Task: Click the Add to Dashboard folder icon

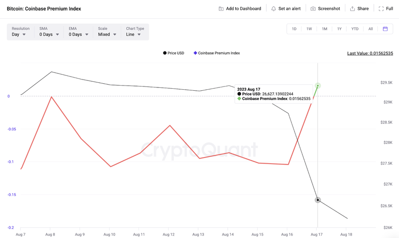Action: click(221, 8)
